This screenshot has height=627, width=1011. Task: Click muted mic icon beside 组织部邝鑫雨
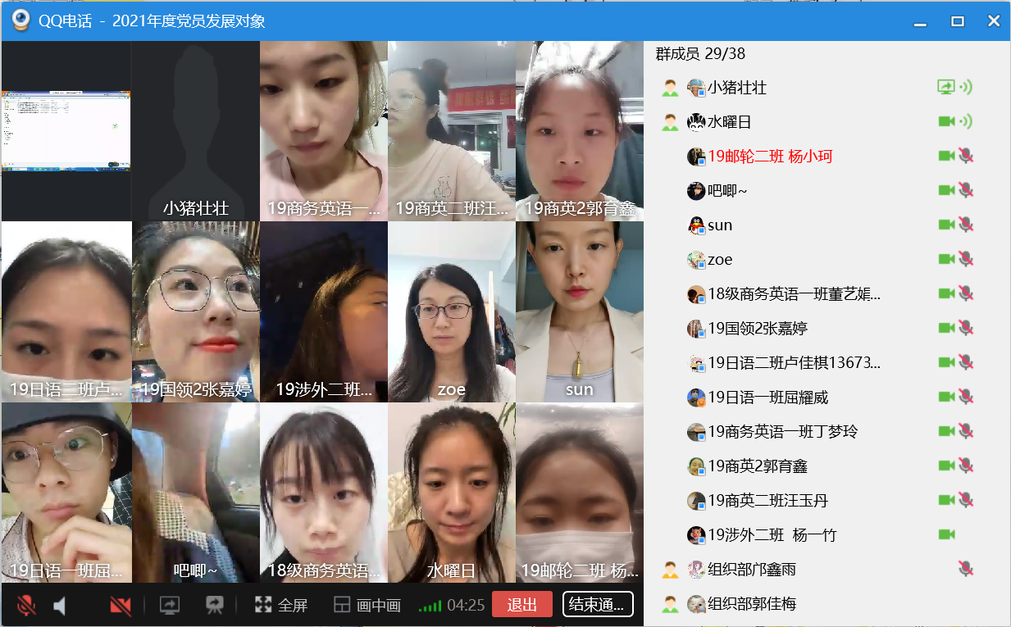click(966, 569)
